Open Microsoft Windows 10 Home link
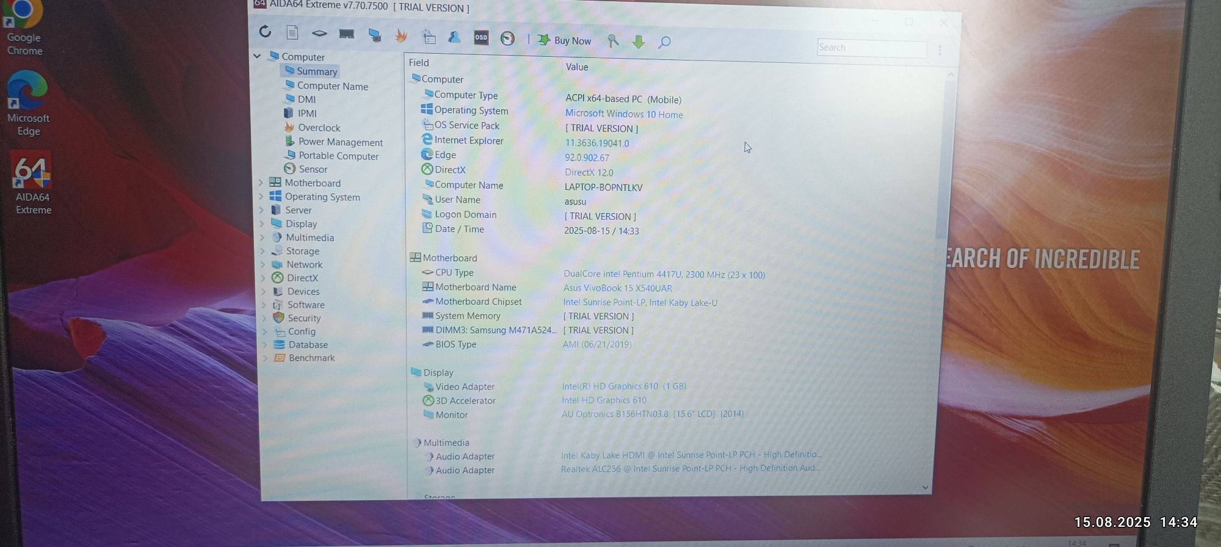The image size is (1221, 547). click(624, 114)
